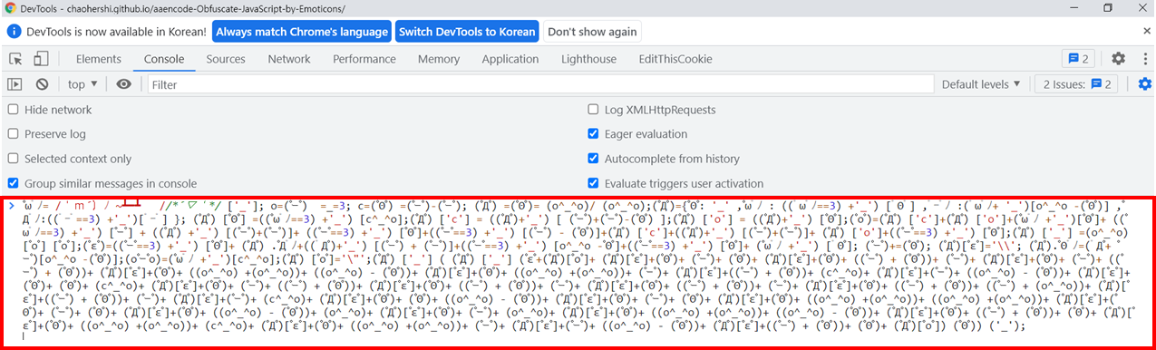Switch to the Lighthouse tab
The image size is (1156, 350).
(x=588, y=59)
